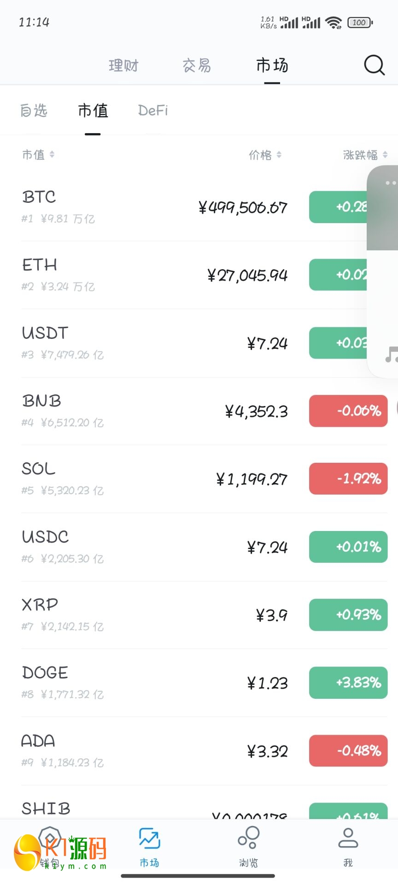Screen dimensions: 398x885
Task: Open the BTC market row
Action: (138, 207)
